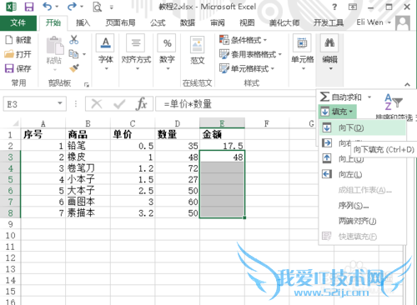
Task: Choose 两端对齐(J) justify option
Action: click(362, 221)
